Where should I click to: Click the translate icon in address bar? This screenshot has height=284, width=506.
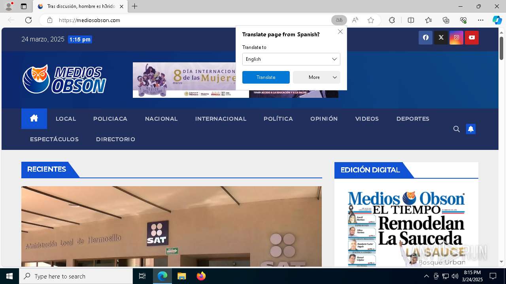click(339, 20)
